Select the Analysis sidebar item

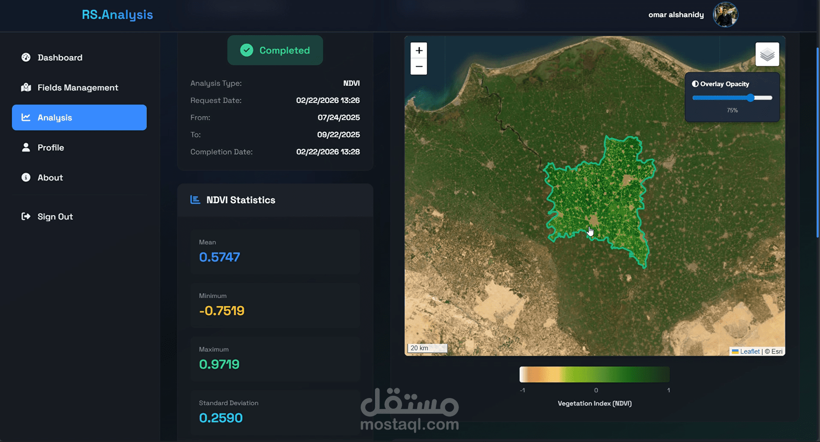pyautogui.click(x=79, y=117)
